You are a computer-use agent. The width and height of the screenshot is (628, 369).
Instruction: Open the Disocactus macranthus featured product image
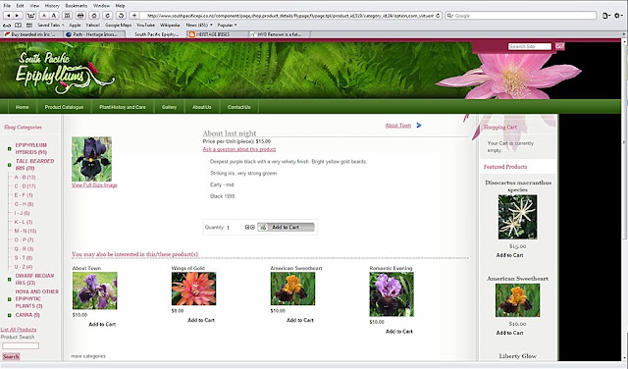pos(517,217)
